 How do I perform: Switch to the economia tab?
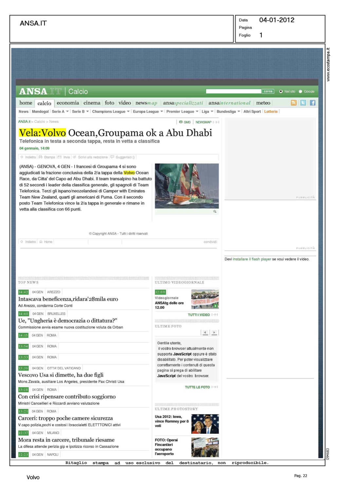[68, 103]
